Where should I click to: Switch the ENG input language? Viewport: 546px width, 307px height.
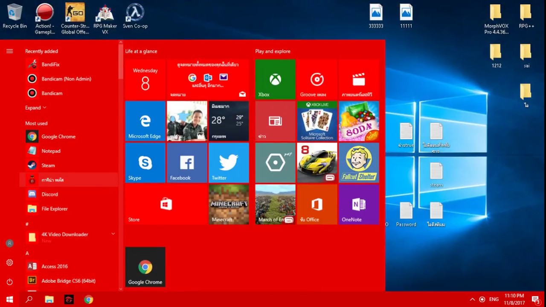(x=494, y=299)
